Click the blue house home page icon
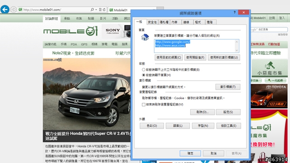Image resolution: width=290 pixels, height=163 pixels. click(145, 37)
